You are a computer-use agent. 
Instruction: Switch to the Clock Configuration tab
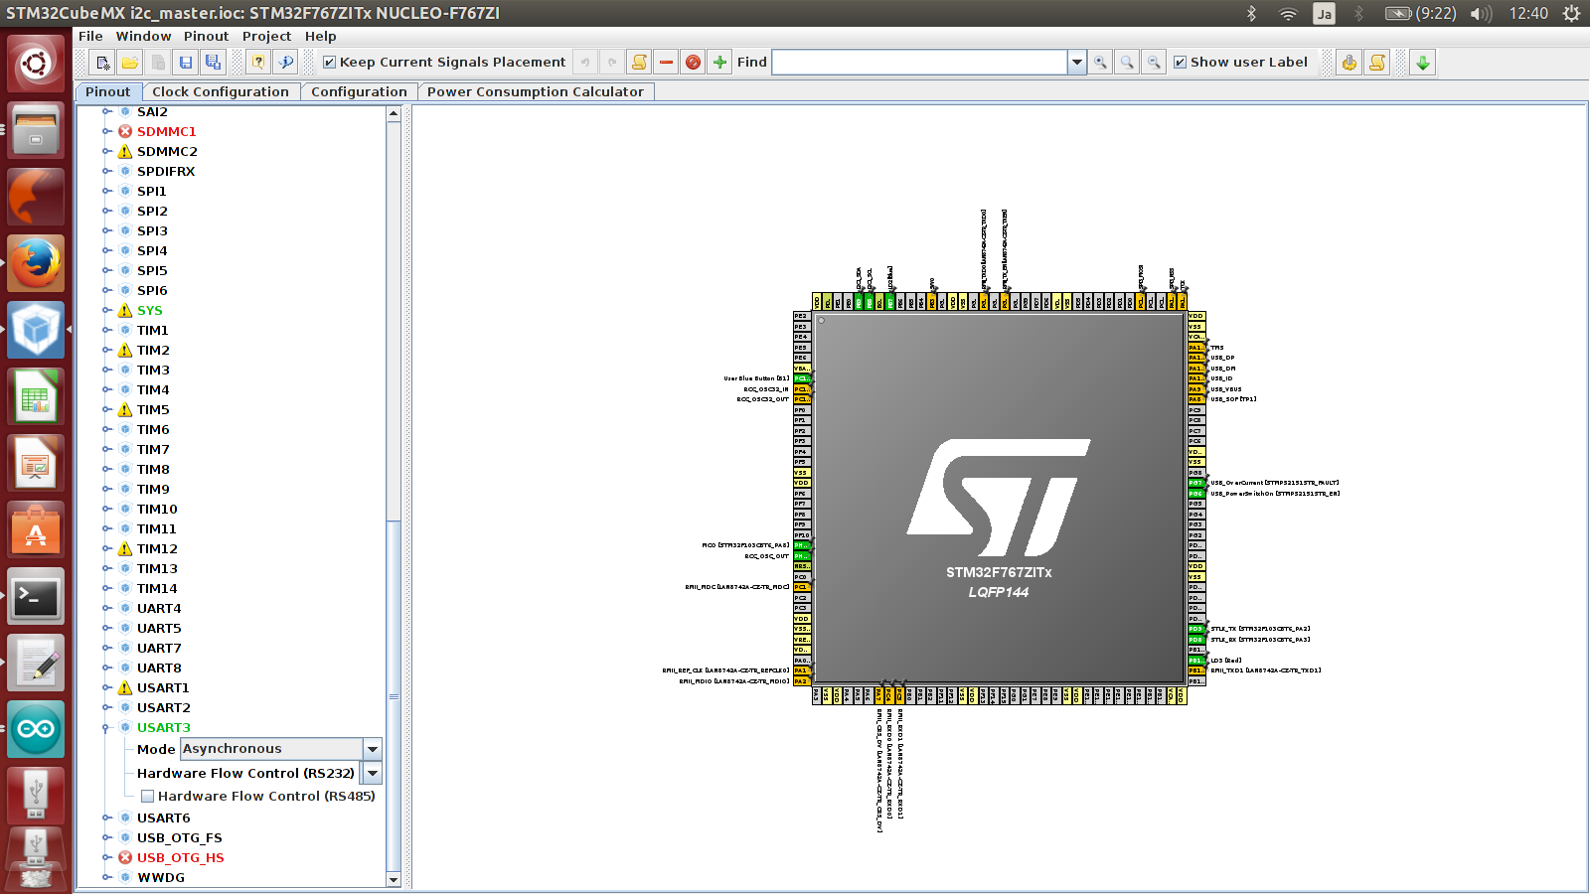pyautogui.click(x=220, y=91)
